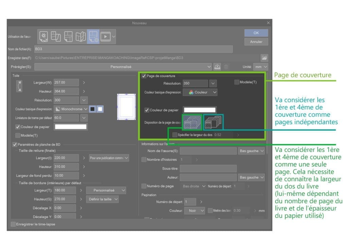Image resolution: width=348 pixels, height=245 pixels.
Task: Select the custom comic settings icon
Action: 93,36
